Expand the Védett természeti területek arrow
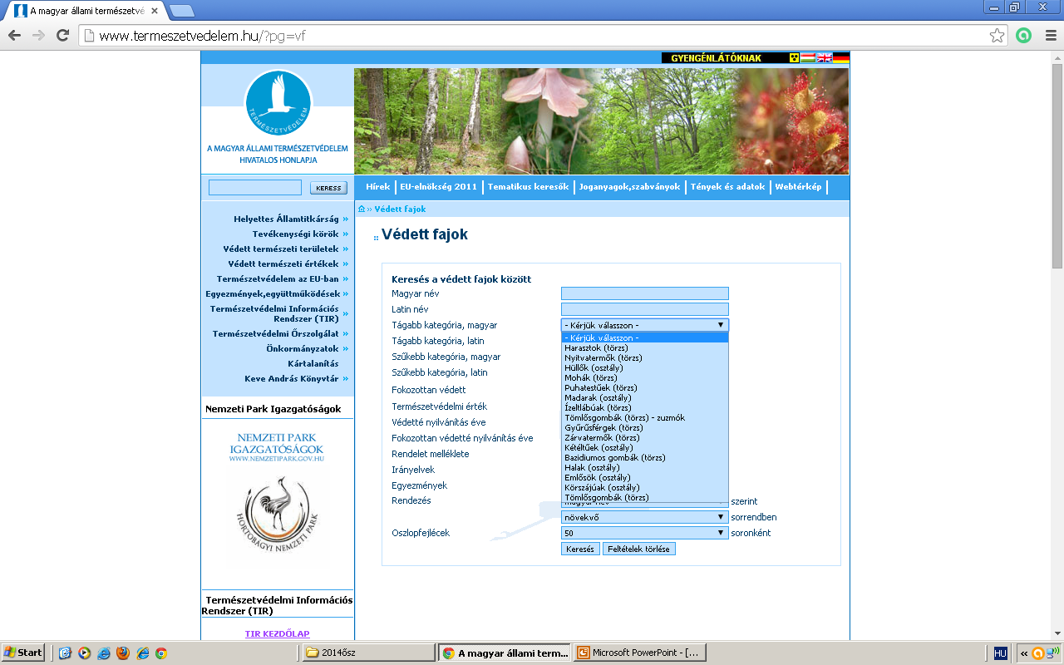This screenshot has height=665, width=1064. [345, 249]
